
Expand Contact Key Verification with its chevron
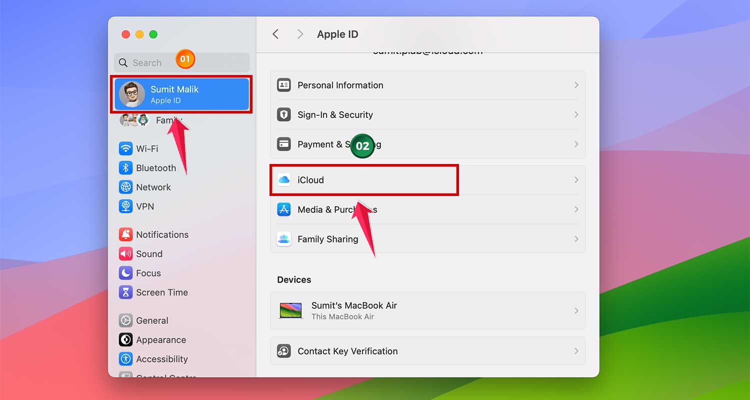tap(576, 351)
